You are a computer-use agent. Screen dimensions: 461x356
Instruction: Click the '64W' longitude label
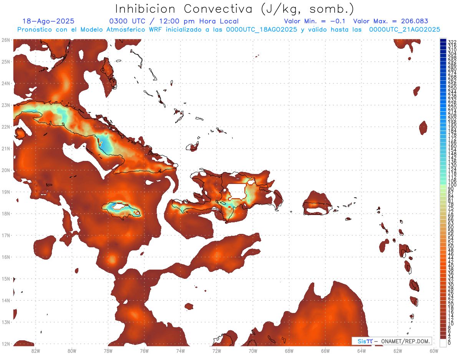pyautogui.click(x=362, y=350)
